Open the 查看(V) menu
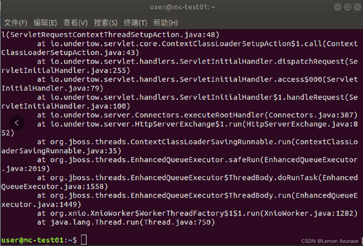 (75, 23)
